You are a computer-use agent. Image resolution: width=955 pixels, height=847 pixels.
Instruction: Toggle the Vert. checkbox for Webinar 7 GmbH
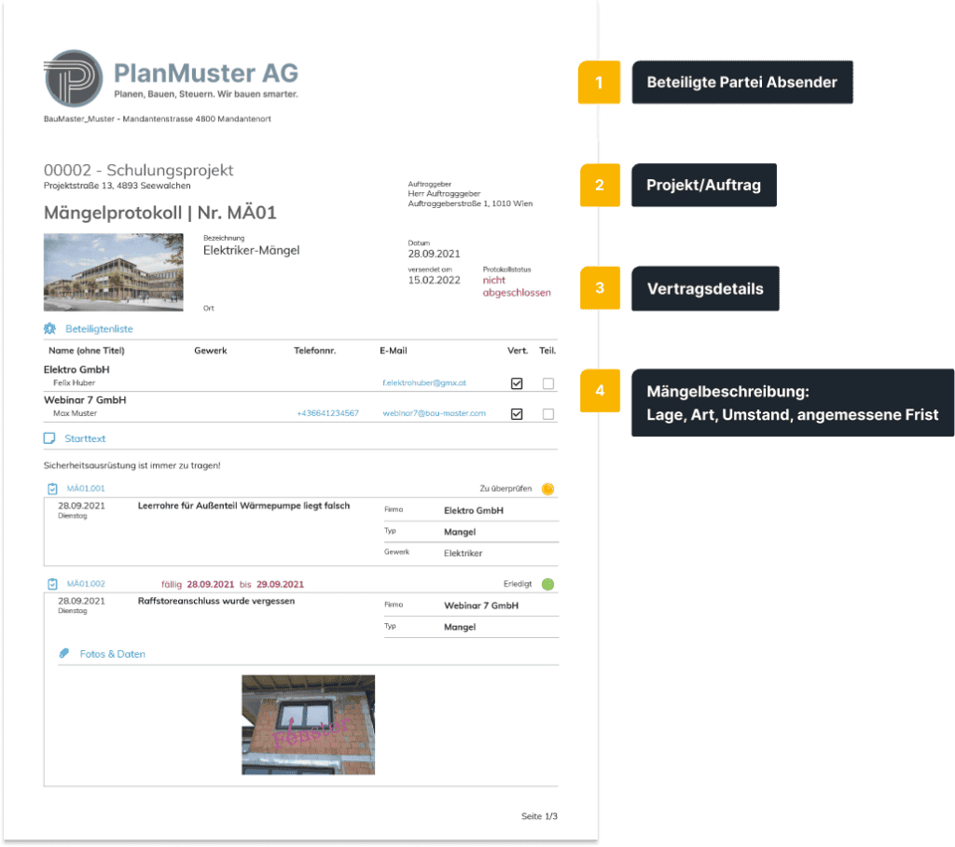[517, 413]
